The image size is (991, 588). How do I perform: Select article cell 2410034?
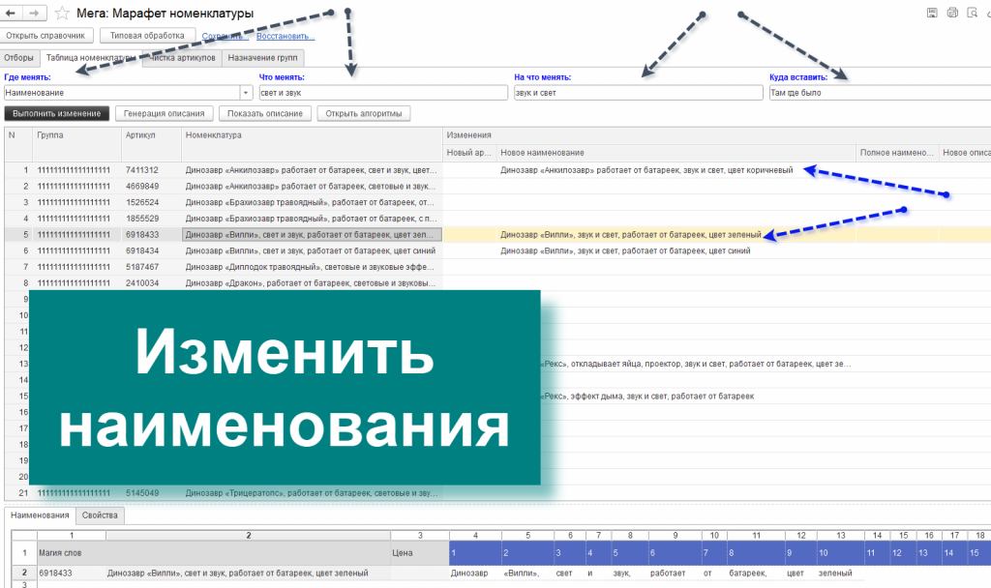pos(151,283)
